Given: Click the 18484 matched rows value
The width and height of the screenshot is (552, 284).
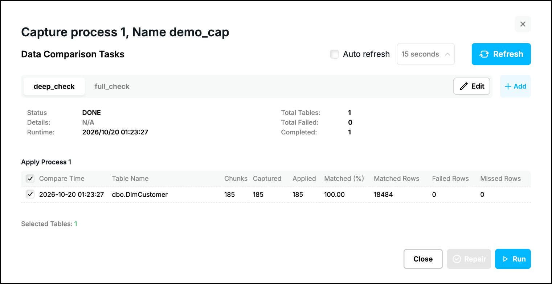Looking at the screenshot, I should coord(383,195).
